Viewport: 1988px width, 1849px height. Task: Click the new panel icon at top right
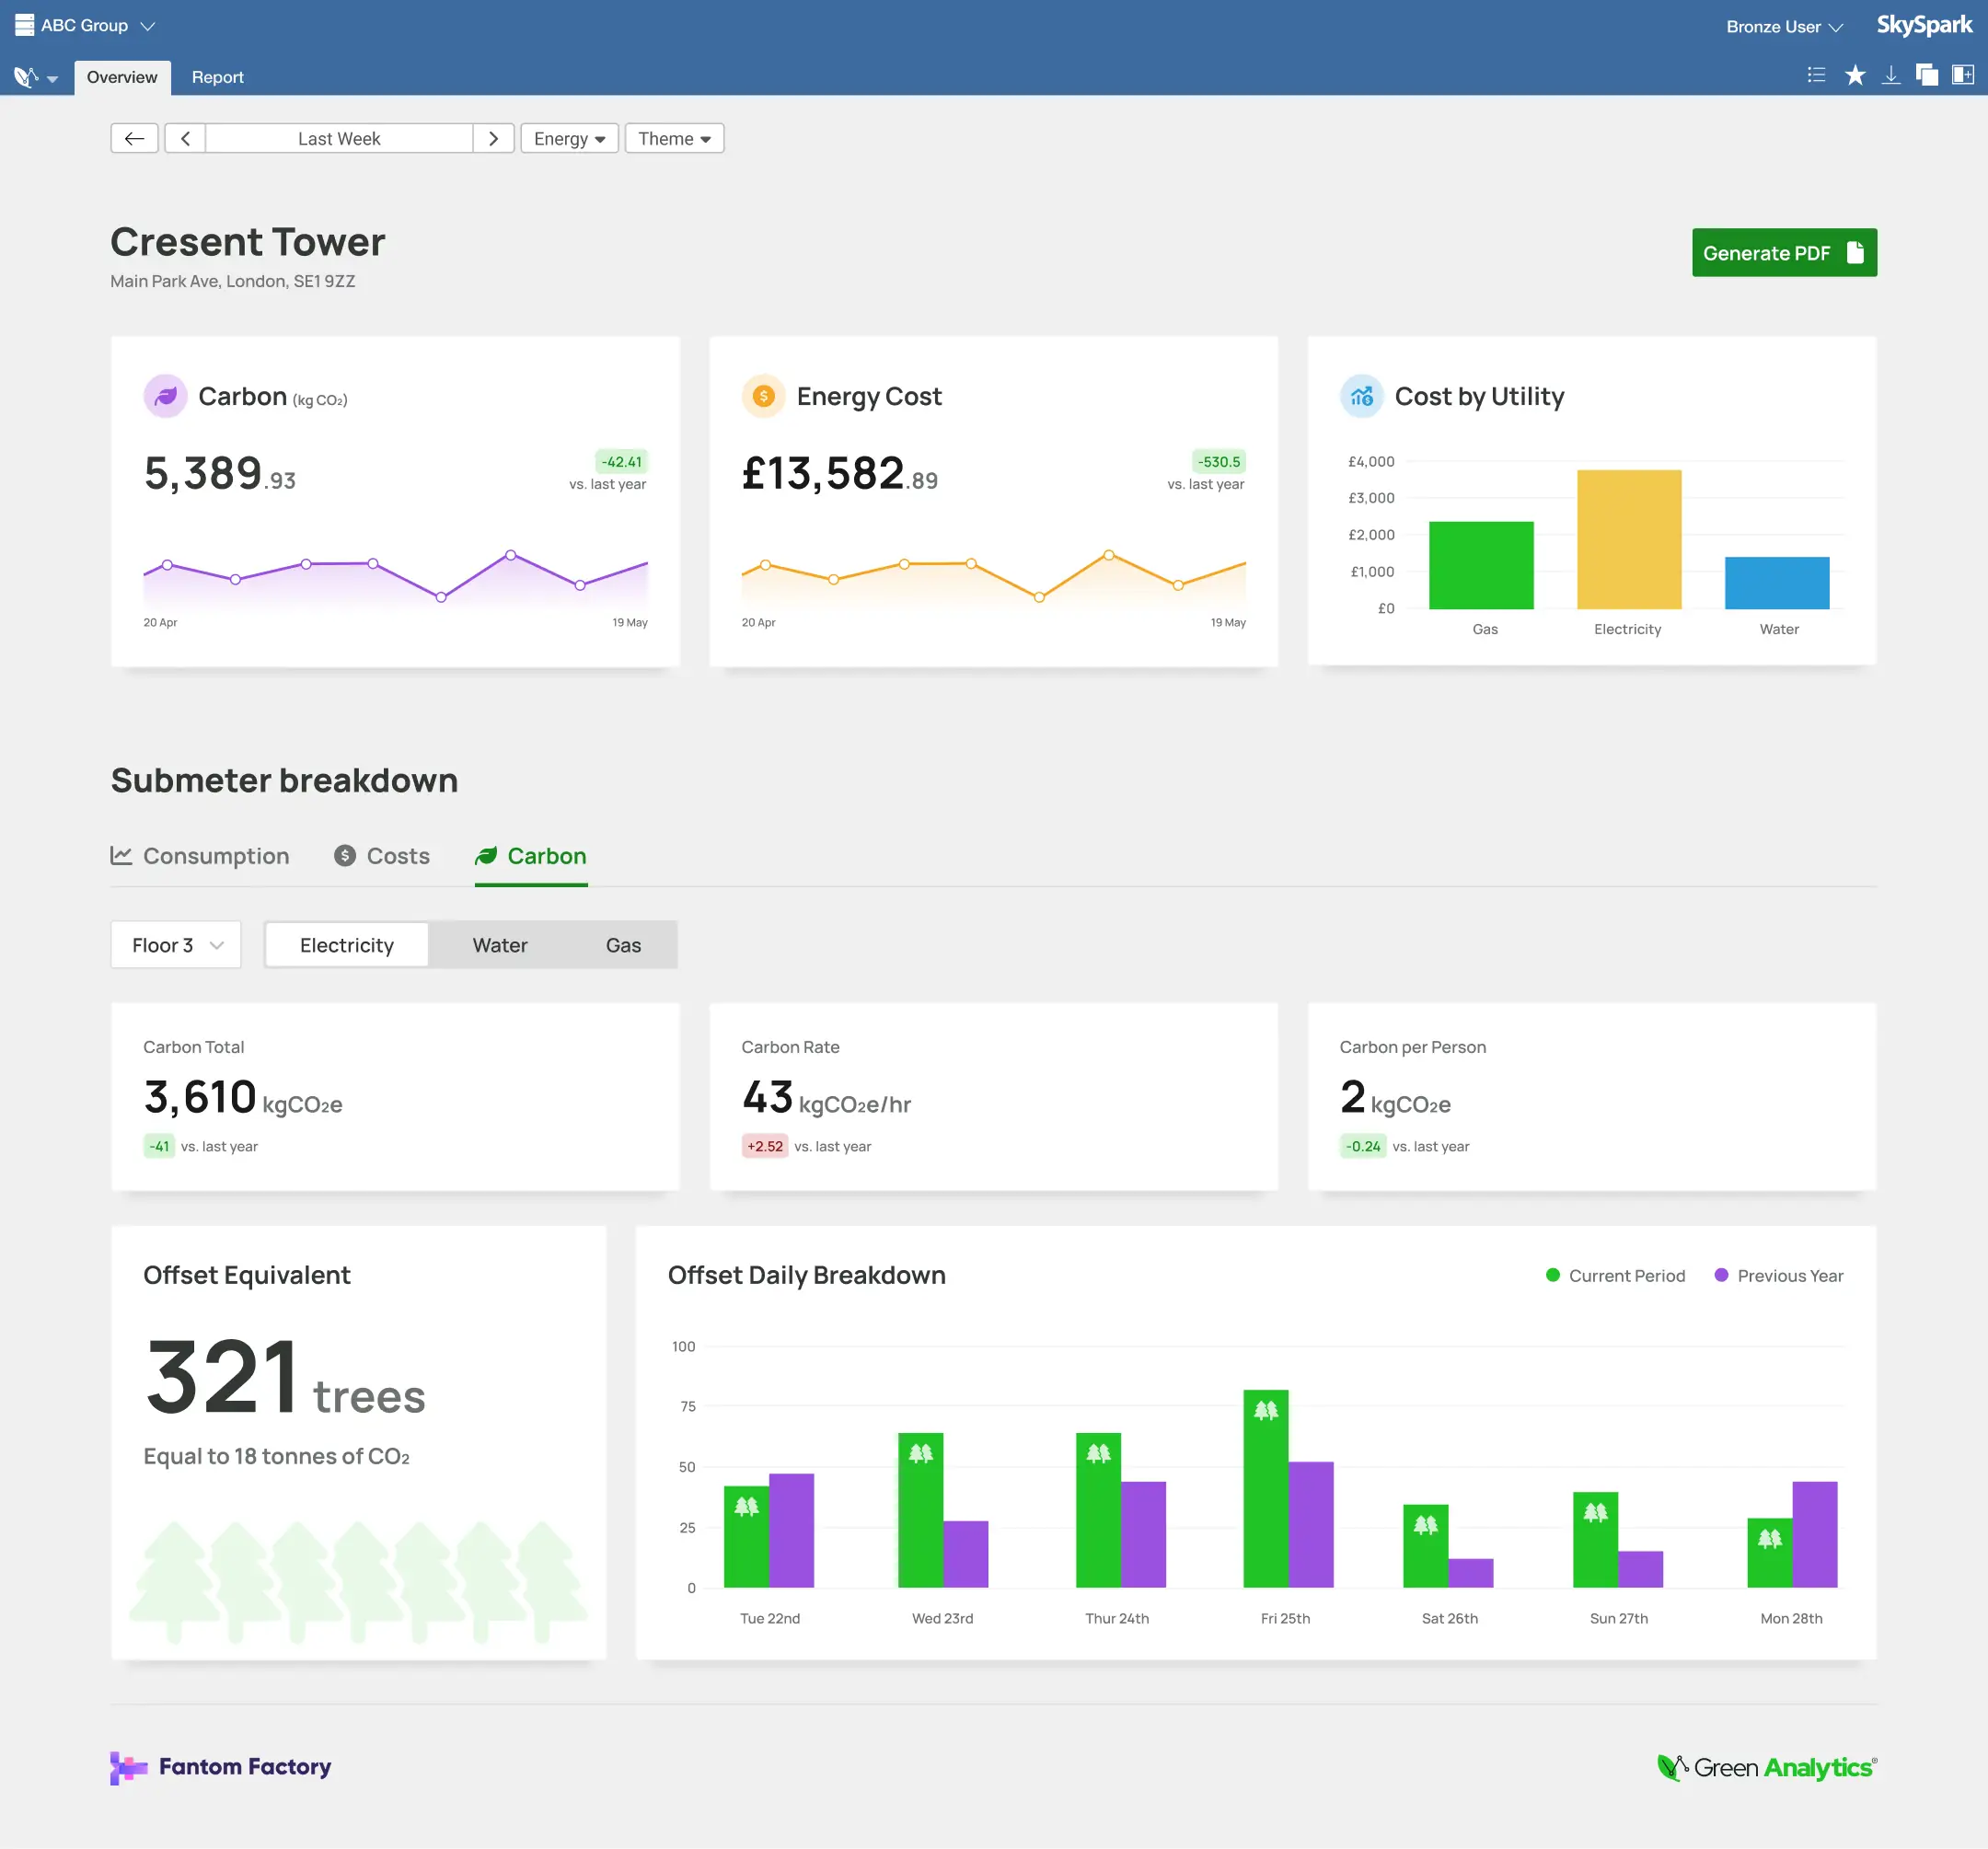click(1963, 75)
